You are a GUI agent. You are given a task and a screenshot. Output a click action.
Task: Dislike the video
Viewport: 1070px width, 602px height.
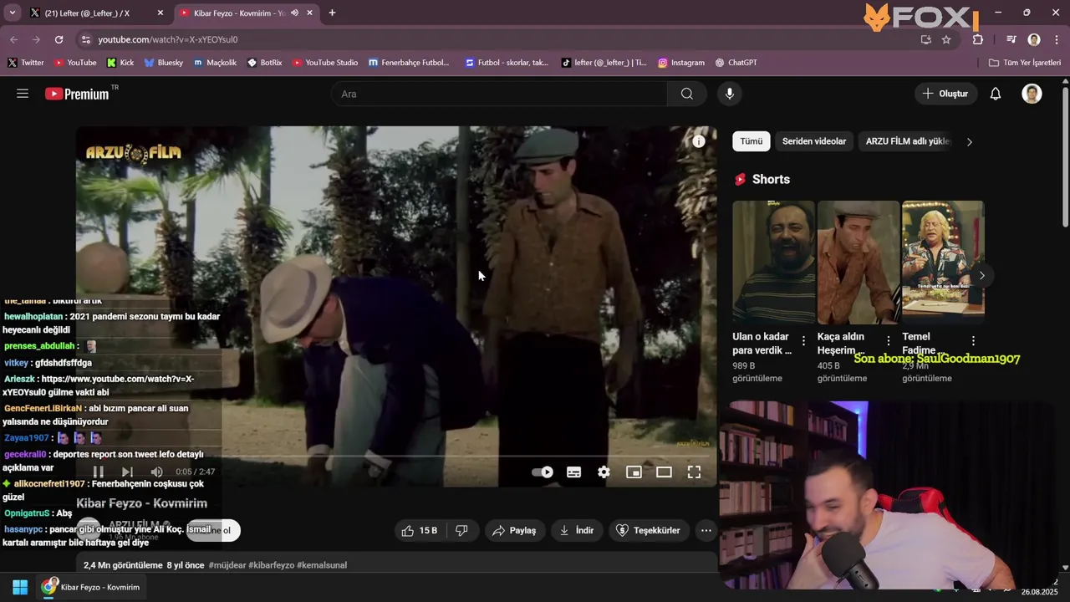tap(461, 530)
